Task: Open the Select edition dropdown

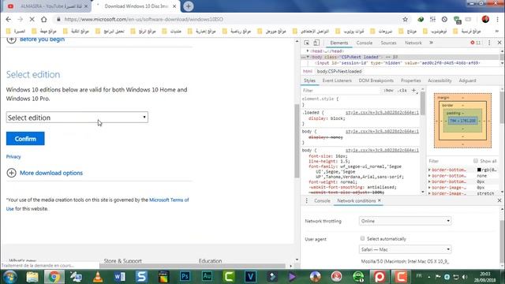Action: pyautogui.click(x=77, y=118)
